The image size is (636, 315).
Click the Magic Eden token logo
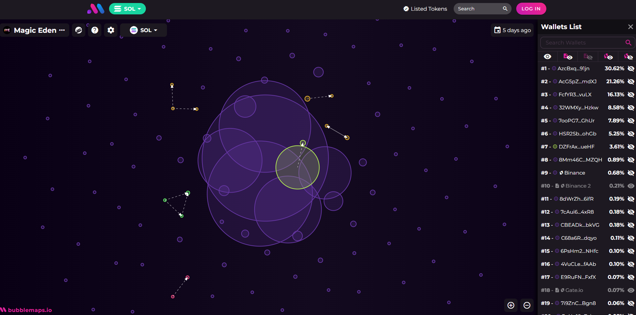click(7, 30)
